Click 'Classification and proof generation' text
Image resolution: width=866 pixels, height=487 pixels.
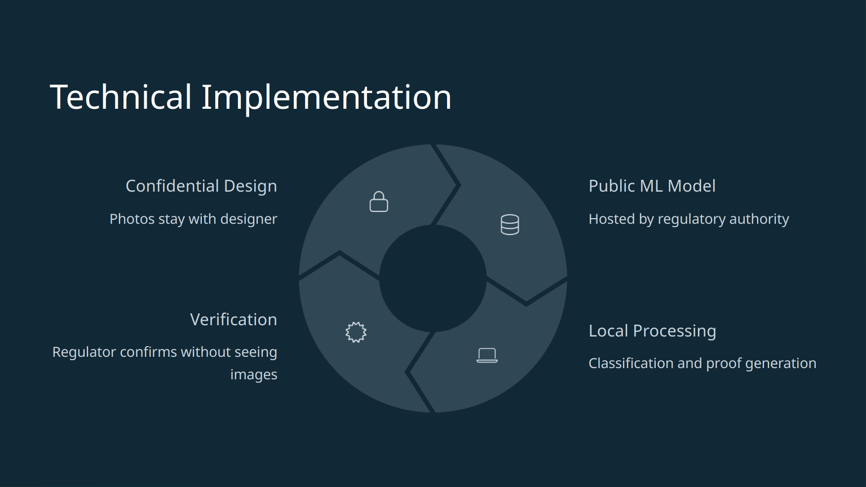coord(702,363)
